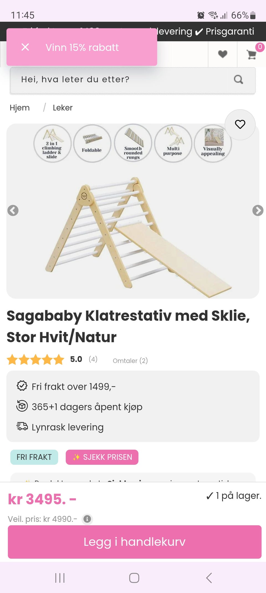Show next product image
This screenshot has height=593, width=266.
click(258, 210)
